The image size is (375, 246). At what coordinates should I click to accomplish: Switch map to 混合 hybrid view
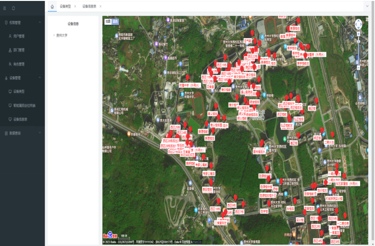[115, 21]
